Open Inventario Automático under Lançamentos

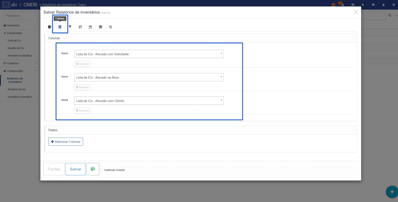coord(20,55)
